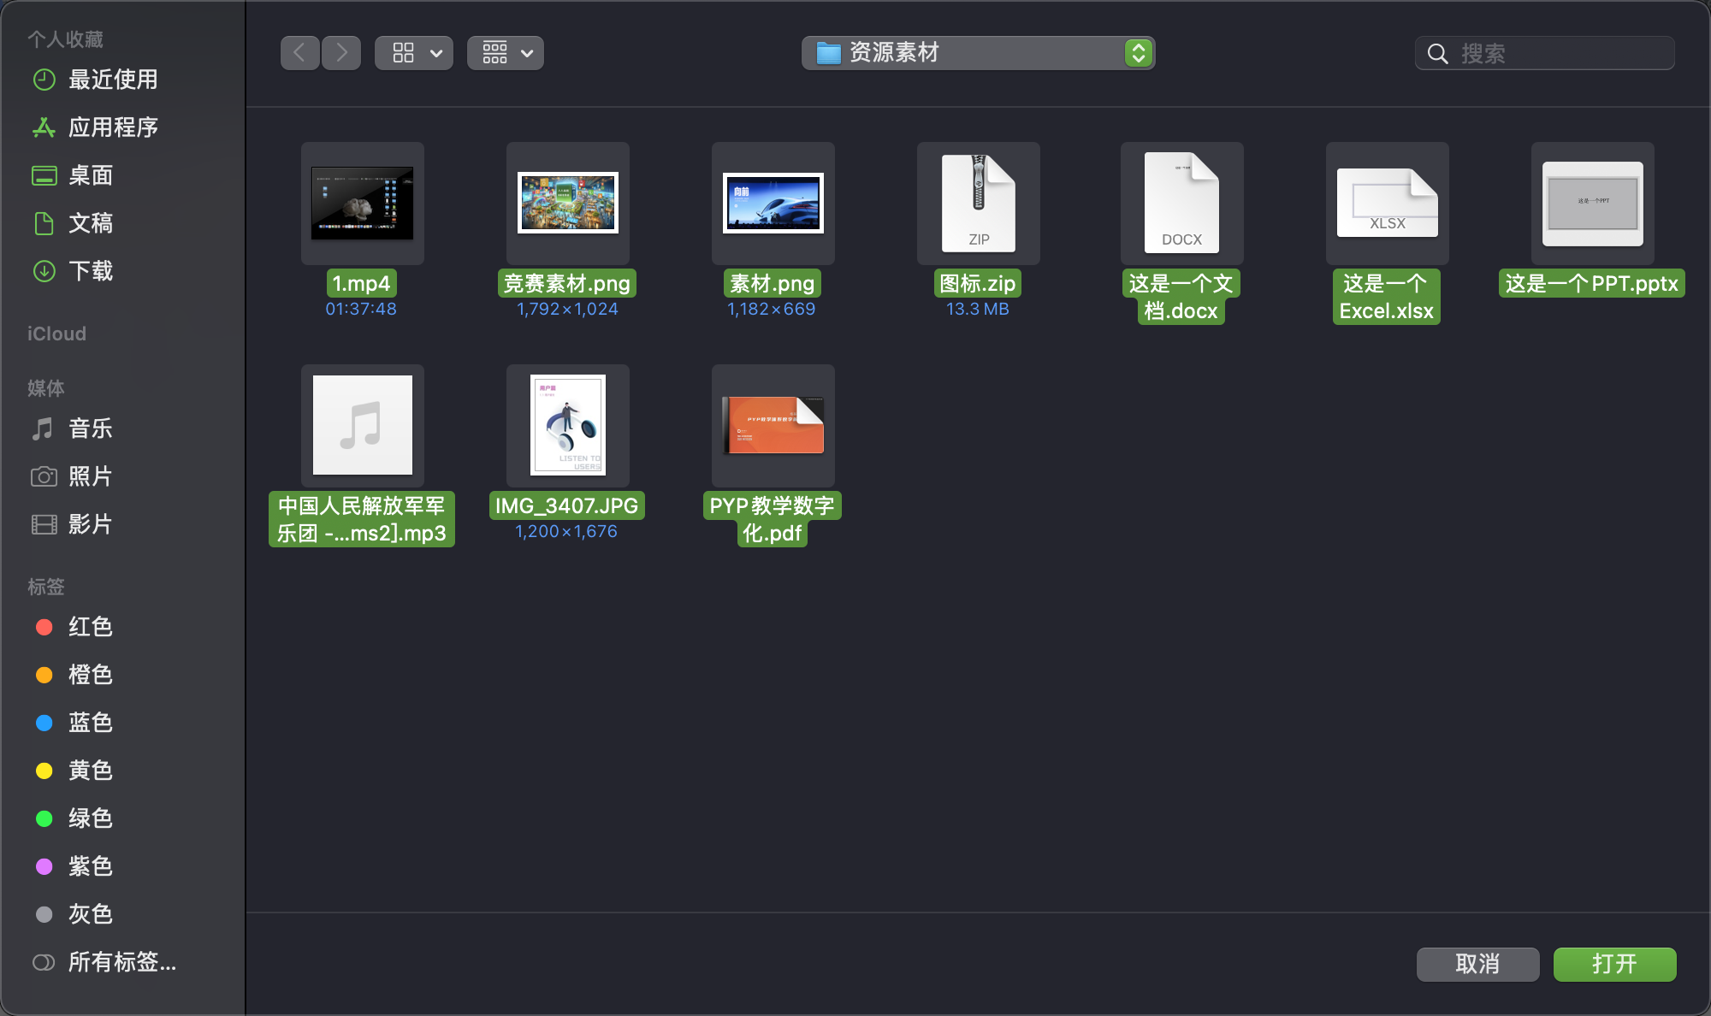Expand the 资源素材 folder path popup
1711x1016 pixels.
978,53
